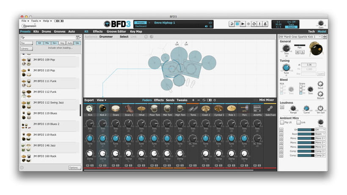Toggle the Grv include filter button
Viewport: 347px width, 195px height.
click(x=55, y=43)
